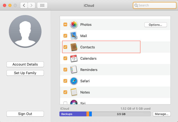This screenshot has width=178, height=122.
Task: Select the Mail label
Action: tap(84, 36)
